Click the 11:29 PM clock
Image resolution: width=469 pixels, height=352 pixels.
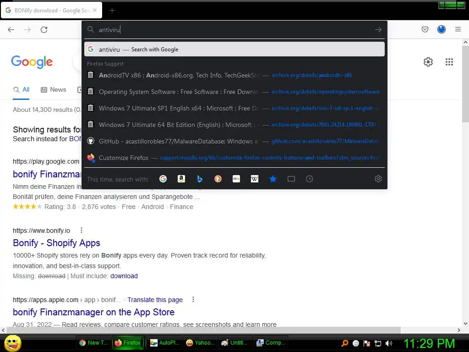(x=429, y=343)
